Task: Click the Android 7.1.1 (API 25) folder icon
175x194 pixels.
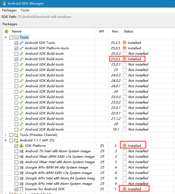Action: pos(16,140)
